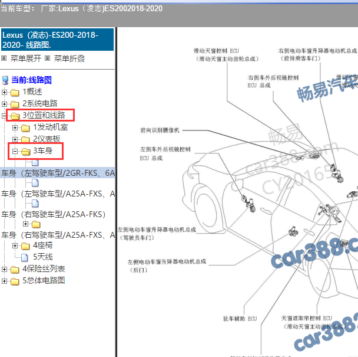This screenshot has height=357, width=358.
Task: Click the open folder icon of 3车身
Action: coord(25,151)
